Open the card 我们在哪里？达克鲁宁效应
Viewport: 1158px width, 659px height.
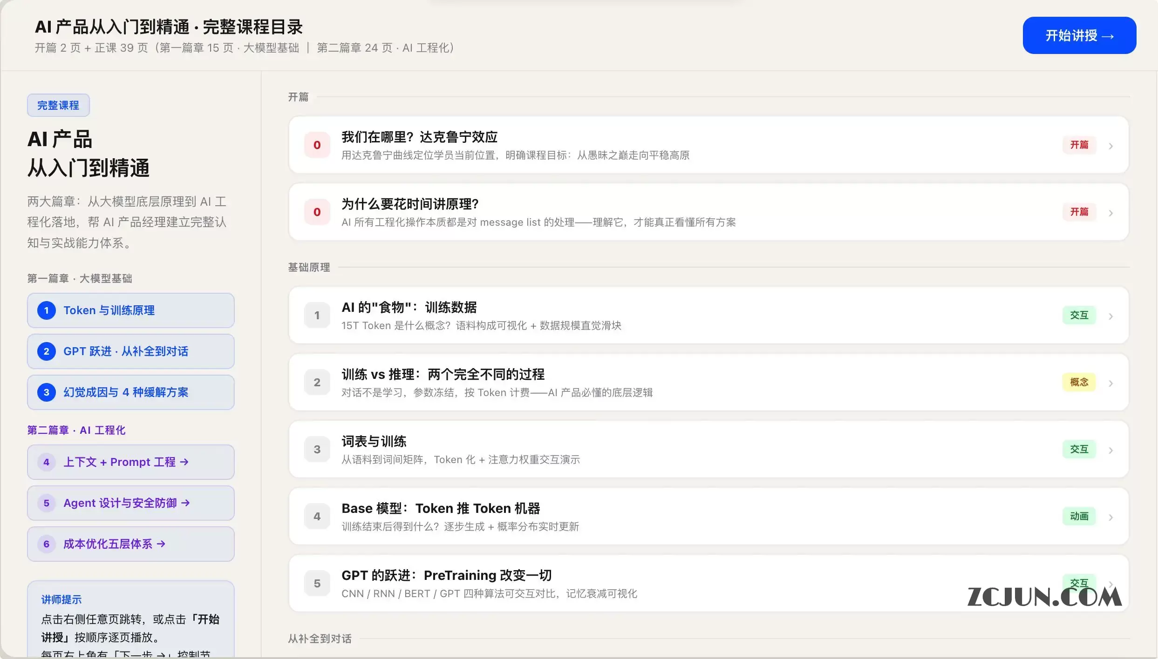[x=708, y=145]
